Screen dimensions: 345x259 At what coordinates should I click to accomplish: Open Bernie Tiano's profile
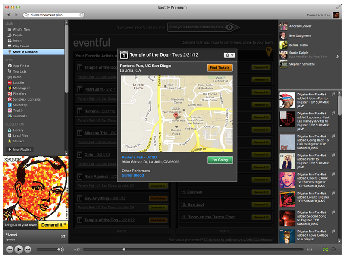pos(298,45)
